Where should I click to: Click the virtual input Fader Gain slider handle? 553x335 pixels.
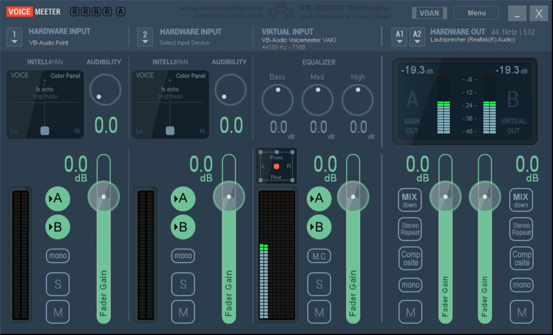353,197
